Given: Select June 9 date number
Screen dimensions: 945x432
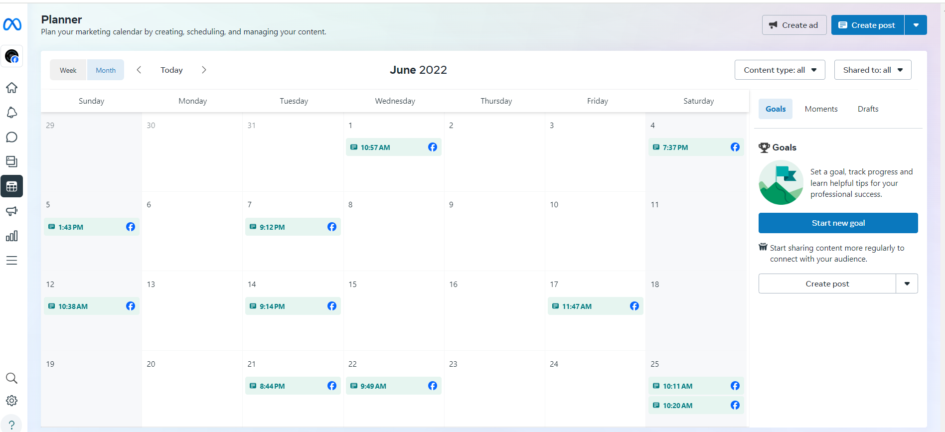Looking at the screenshot, I should tap(451, 204).
